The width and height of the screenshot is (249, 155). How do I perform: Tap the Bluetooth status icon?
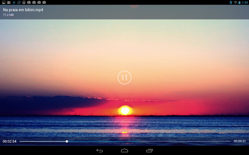231,2
